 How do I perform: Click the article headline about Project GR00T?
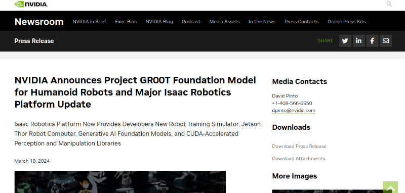coord(135,92)
